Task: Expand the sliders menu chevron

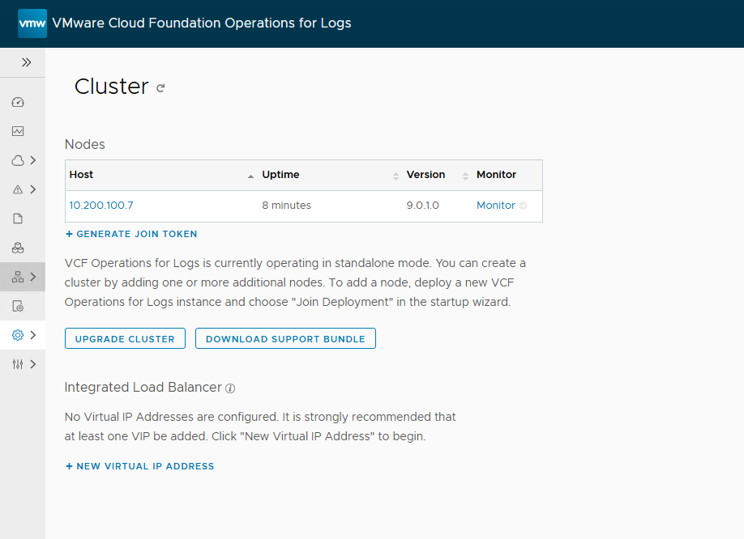Action: point(33,364)
